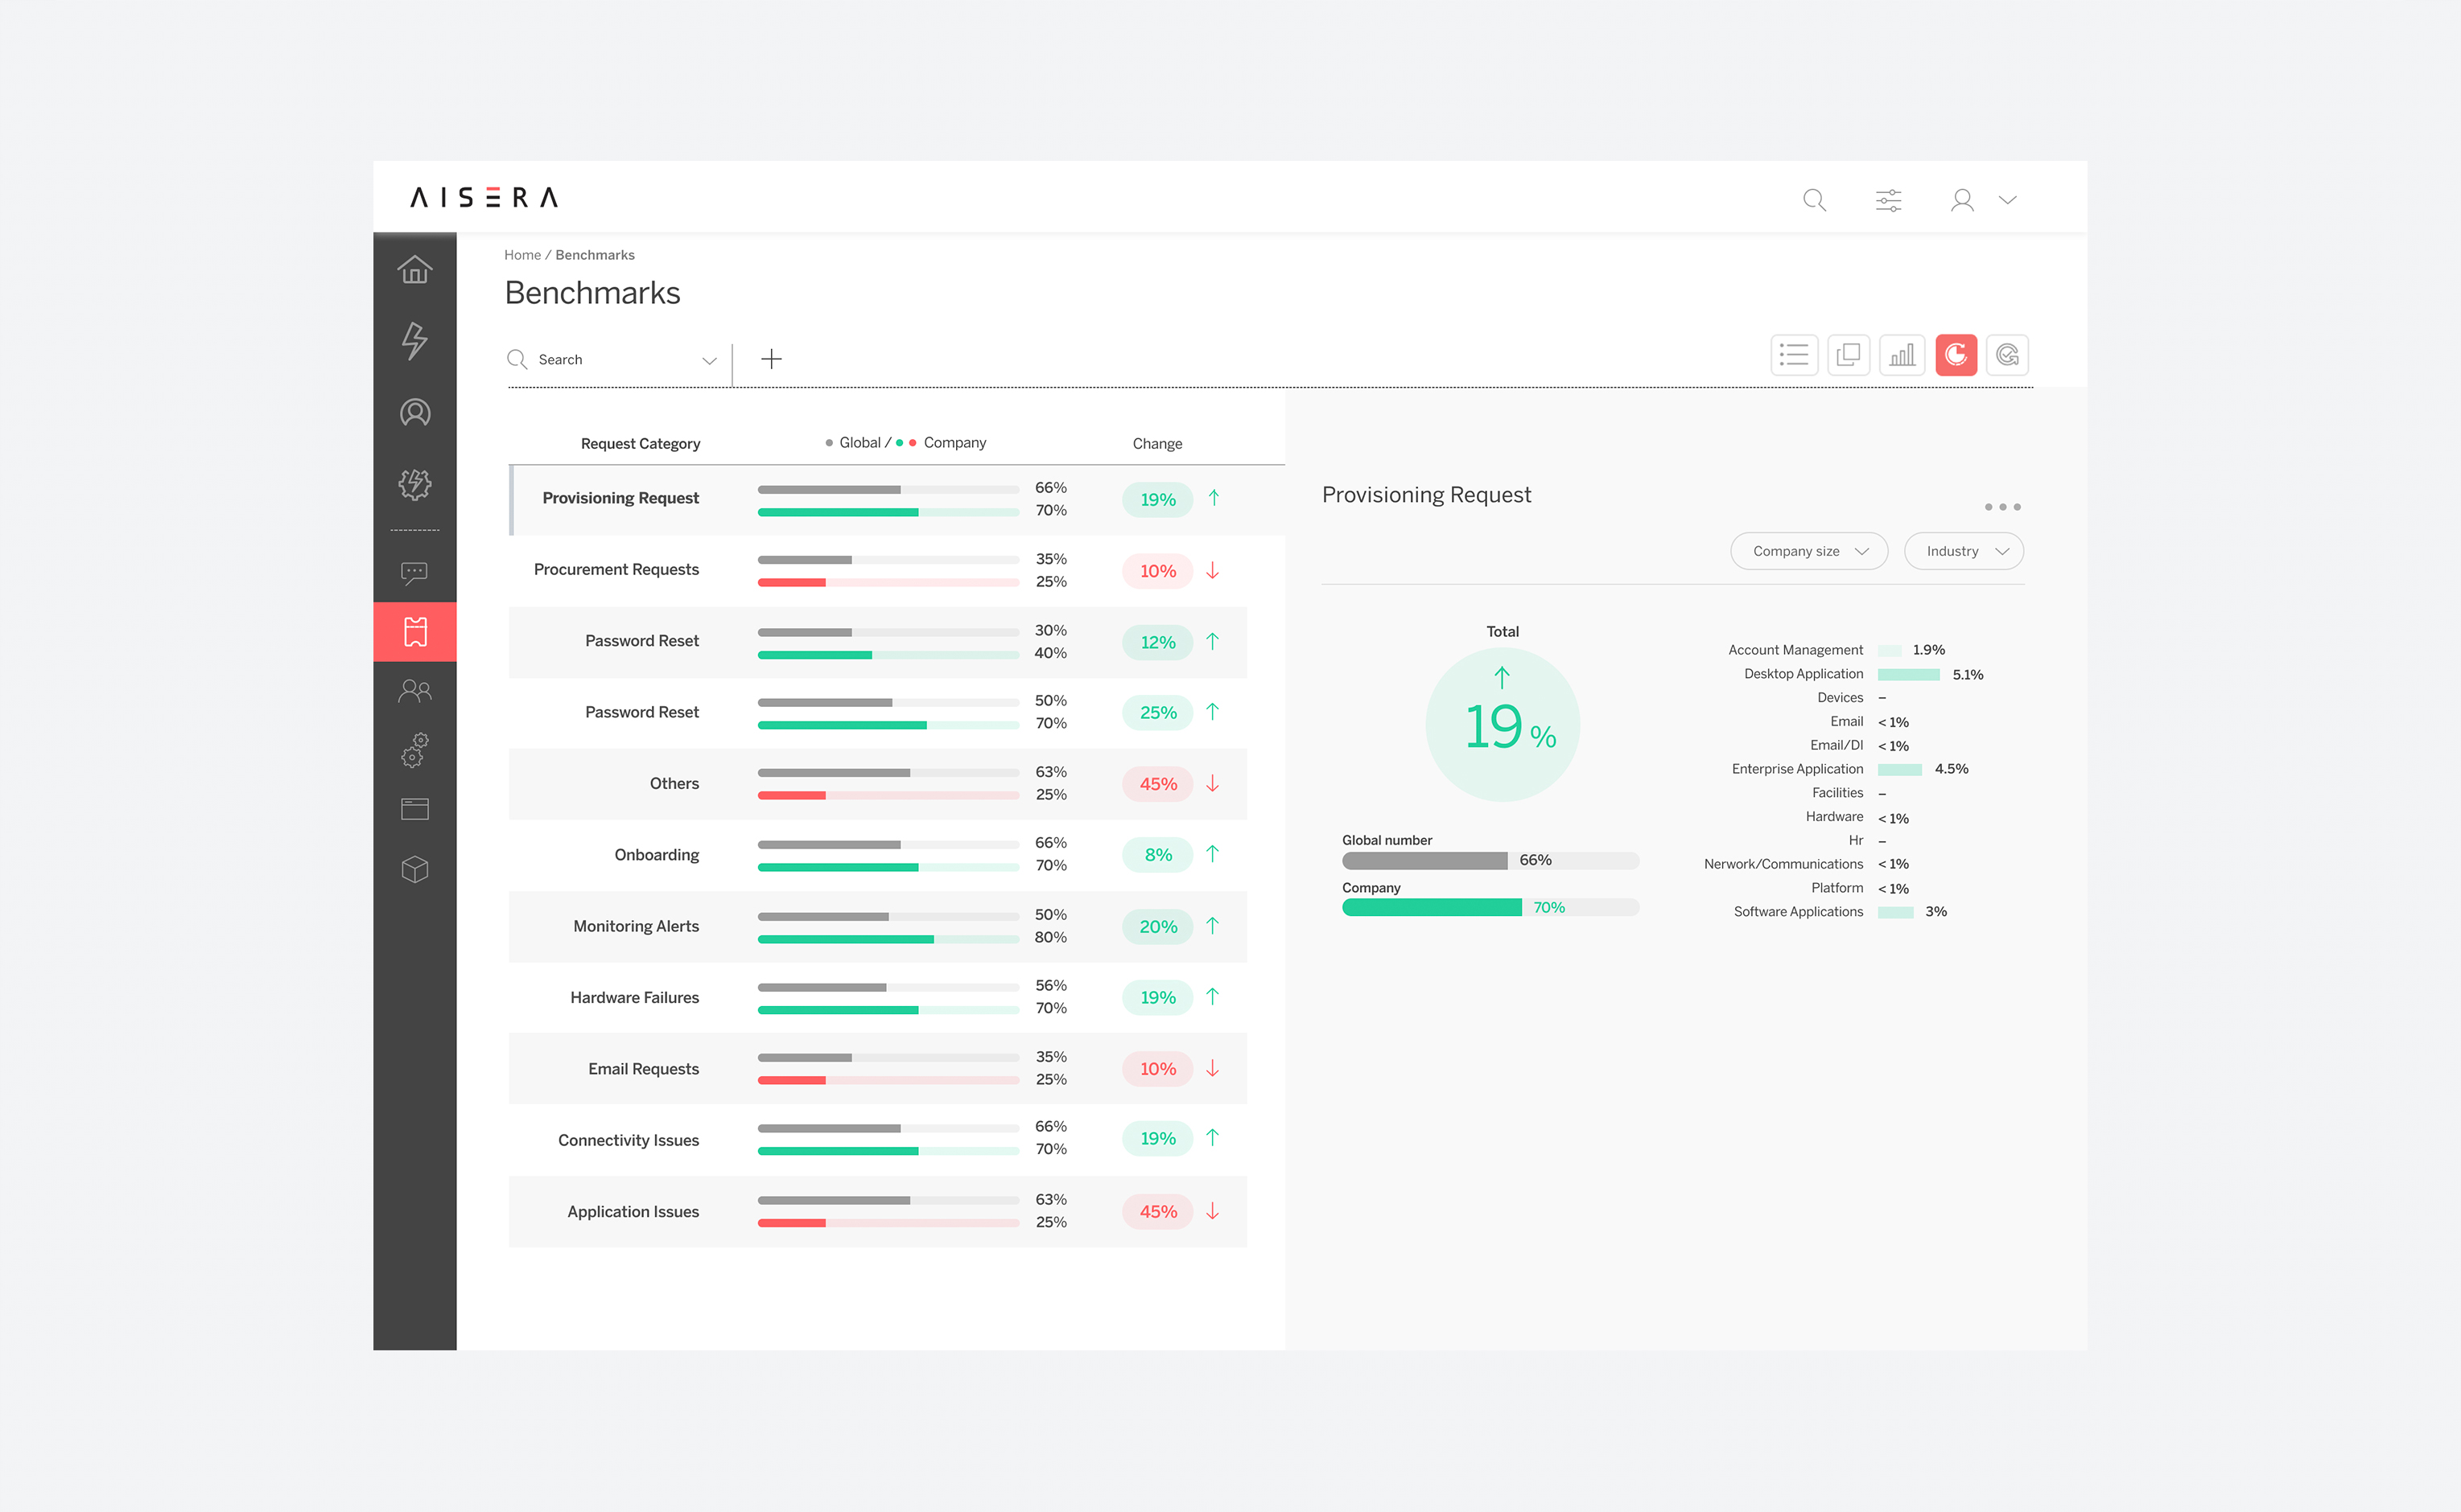Open the chat bubble sidebar icon
This screenshot has height=1512, width=2461.
tap(414, 573)
